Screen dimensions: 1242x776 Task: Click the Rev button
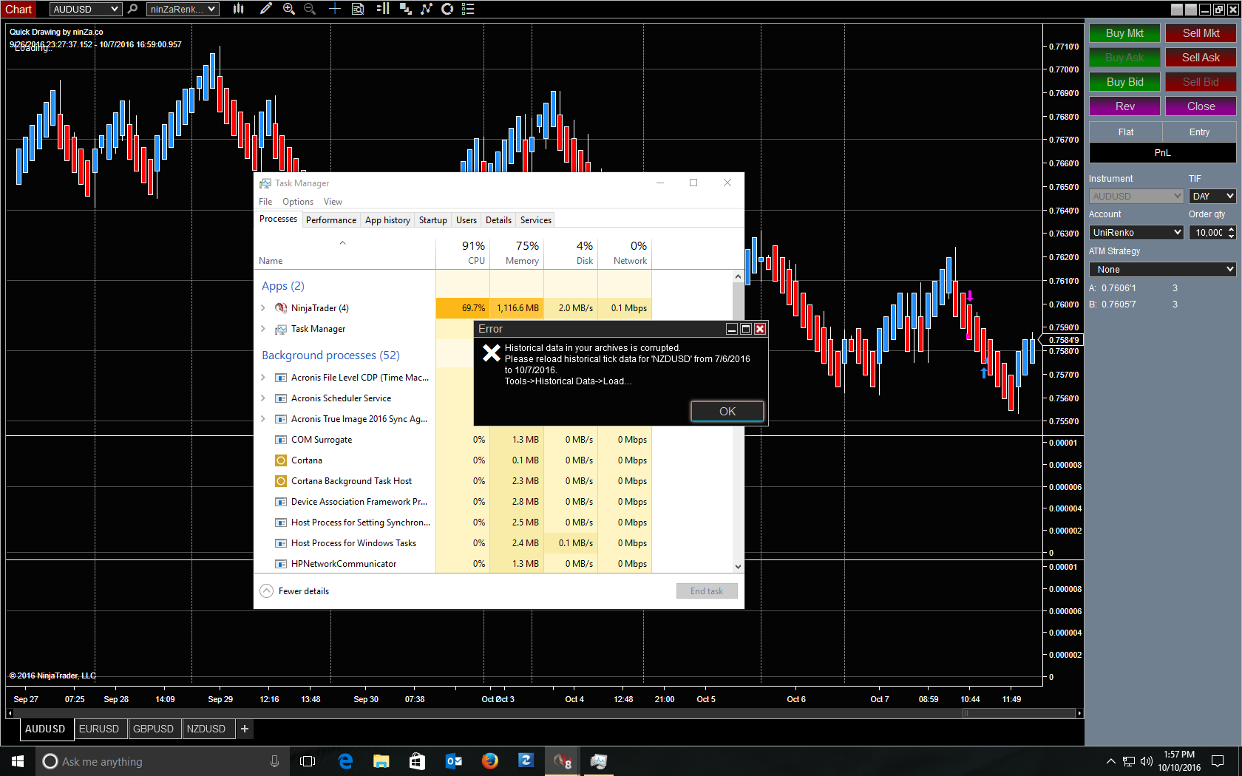[1124, 106]
